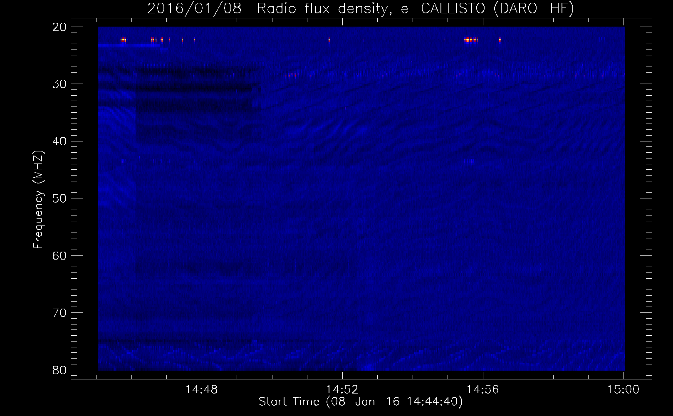Viewport: 673px width, 416px height.
Task: Click the date '2016/01/08' in the title
Action: point(194,8)
